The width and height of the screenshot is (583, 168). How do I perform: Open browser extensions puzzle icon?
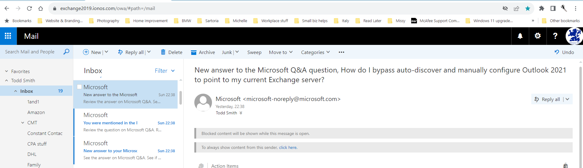[x=541, y=8]
